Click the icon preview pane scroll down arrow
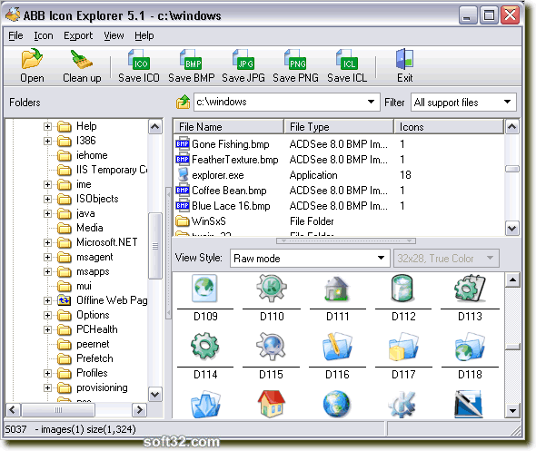The height and width of the screenshot is (451, 536). (x=512, y=411)
